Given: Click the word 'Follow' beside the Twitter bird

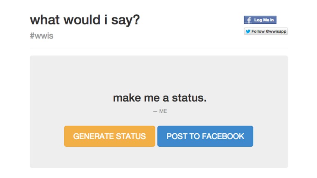Looking at the screenshot, I should click(x=258, y=31).
